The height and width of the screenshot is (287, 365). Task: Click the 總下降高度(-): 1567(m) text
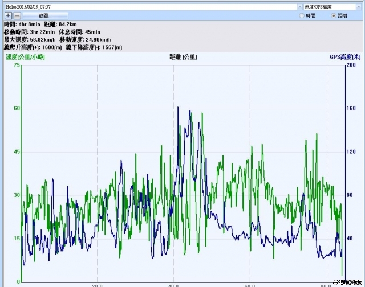coord(94,47)
